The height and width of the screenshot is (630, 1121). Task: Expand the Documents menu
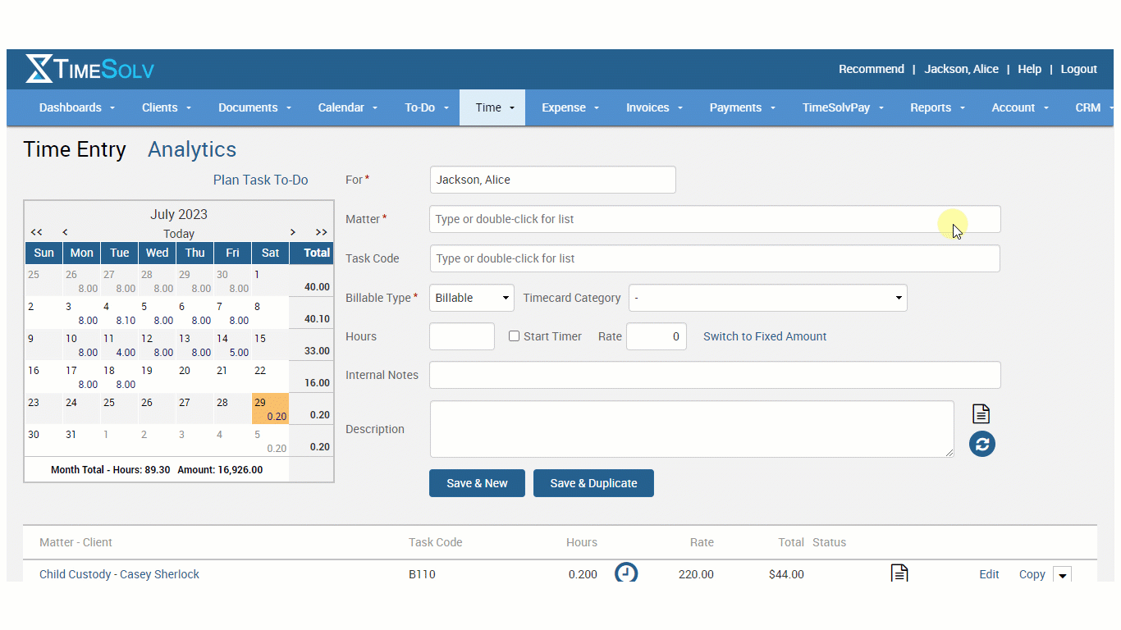tap(255, 107)
